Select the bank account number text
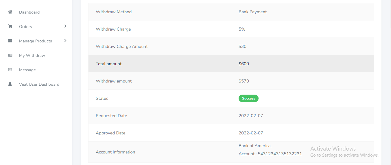 (x=280, y=154)
